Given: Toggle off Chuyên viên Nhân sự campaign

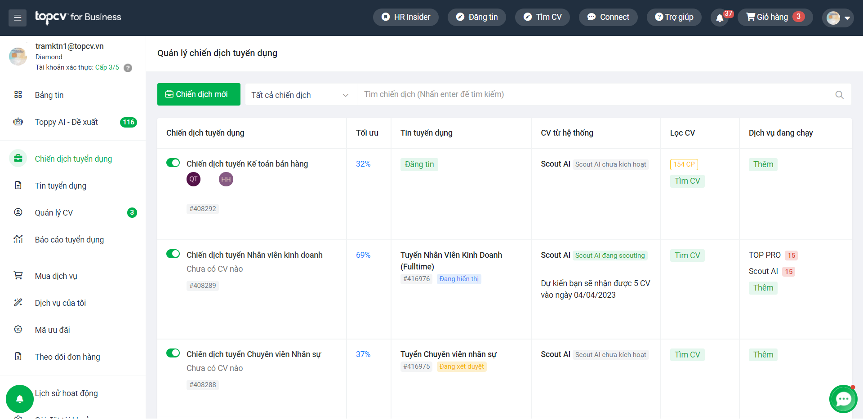Looking at the screenshot, I should click(173, 353).
